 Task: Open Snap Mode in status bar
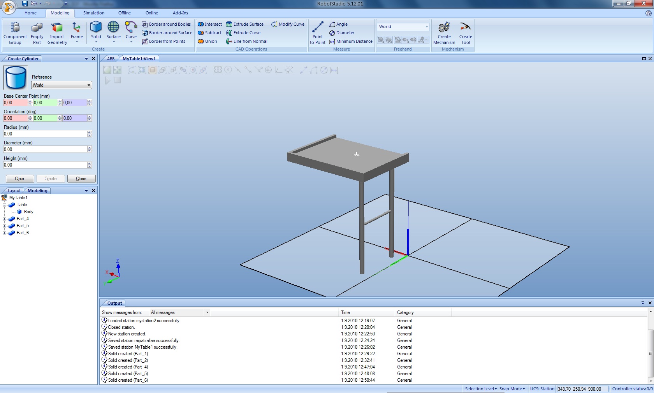pyautogui.click(x=512, y=389)
